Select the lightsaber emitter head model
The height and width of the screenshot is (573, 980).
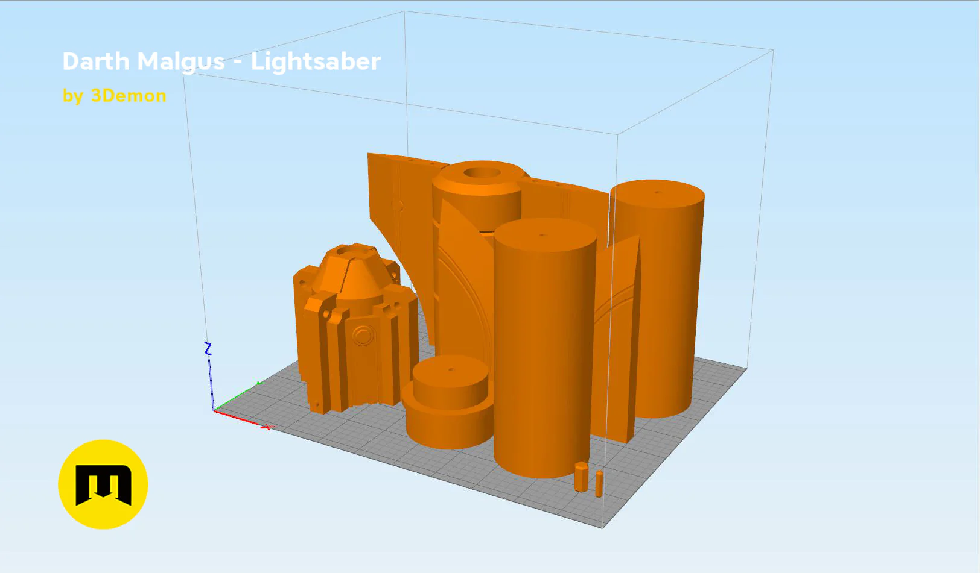coord(355,328)
